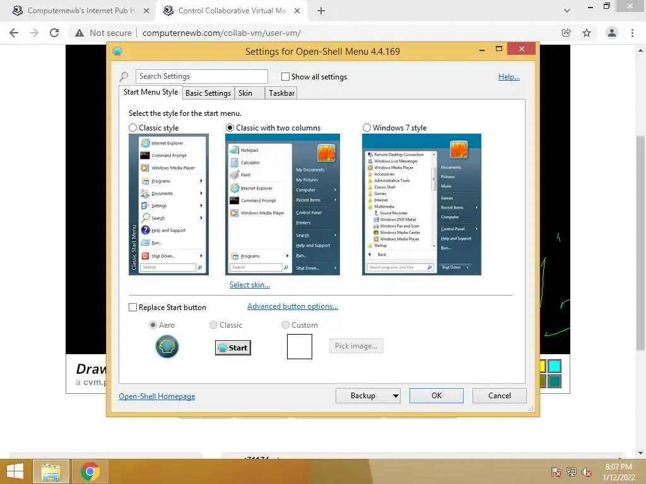Enable Show all settings checkbox

point(285,76)
